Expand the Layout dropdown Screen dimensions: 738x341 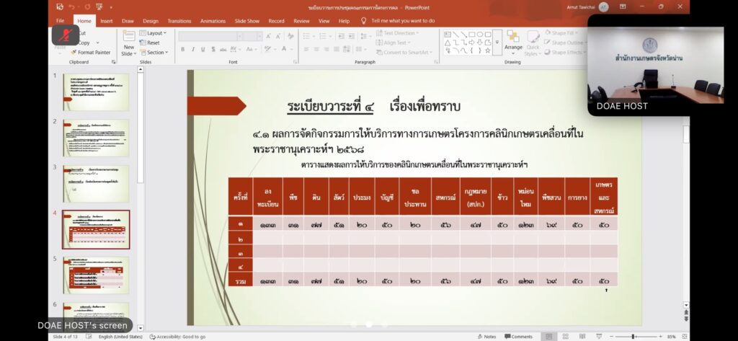pos(154,33)
